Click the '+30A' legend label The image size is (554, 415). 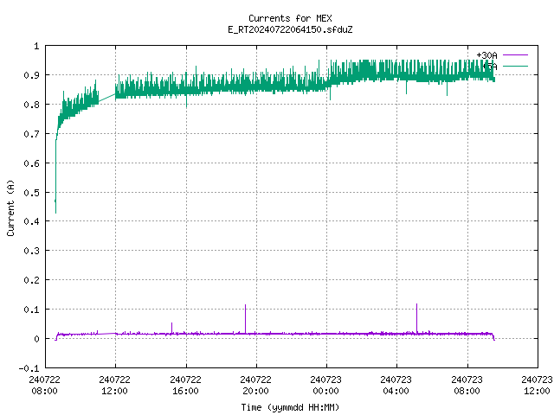[x=486, y=55]
